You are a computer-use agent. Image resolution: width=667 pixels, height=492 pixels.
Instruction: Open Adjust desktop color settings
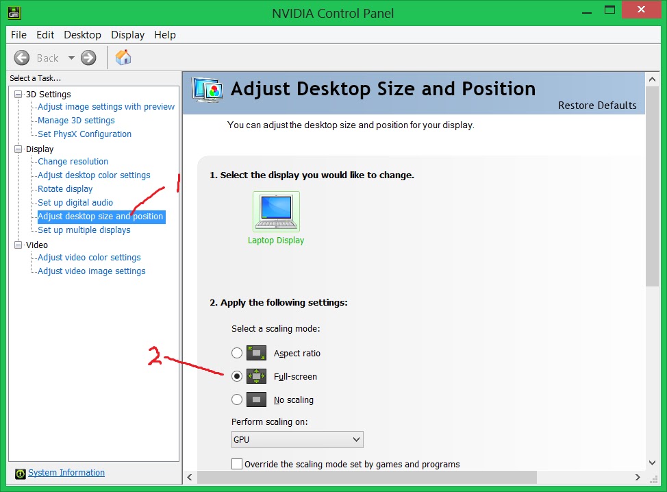(x=94, y=175)
